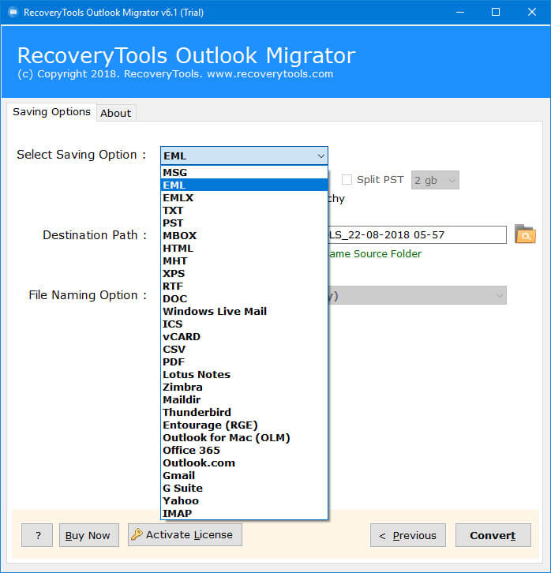Image resolution: width=551 pixels, height=573 pixels.
Task: Pick TXT as saving option
Action: click(x=244, y=211)
